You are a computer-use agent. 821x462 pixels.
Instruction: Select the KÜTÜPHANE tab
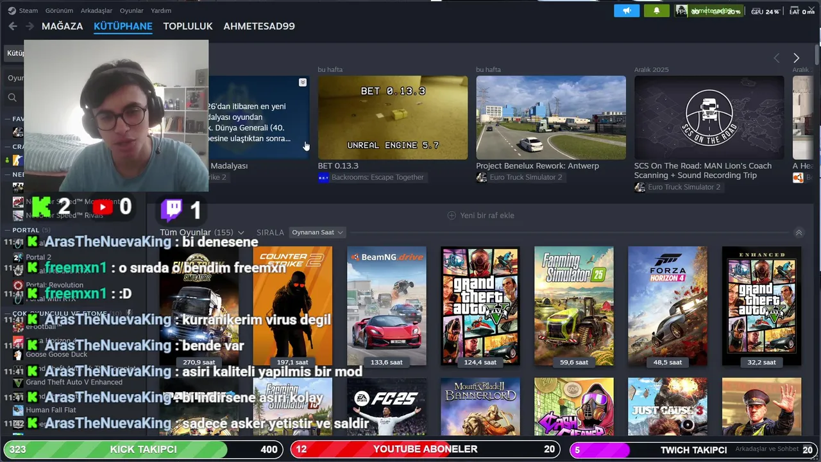click(123, 26)
